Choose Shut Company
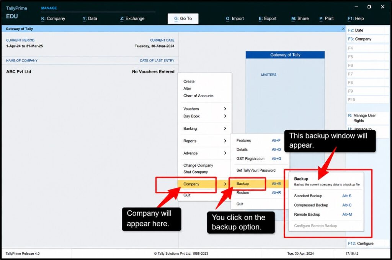 pos(196,172)
